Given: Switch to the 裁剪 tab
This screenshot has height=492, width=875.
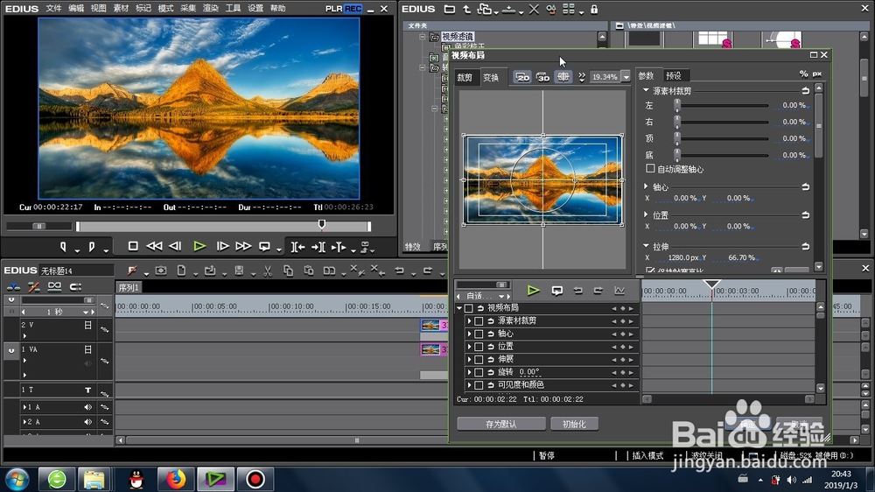Looking at the screenshot, I should pyautogui.click(x=465, y=78).
